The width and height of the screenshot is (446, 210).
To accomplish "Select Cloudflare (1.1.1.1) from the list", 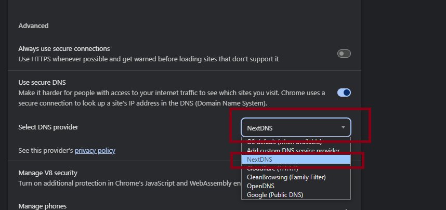I will (272, 168).
